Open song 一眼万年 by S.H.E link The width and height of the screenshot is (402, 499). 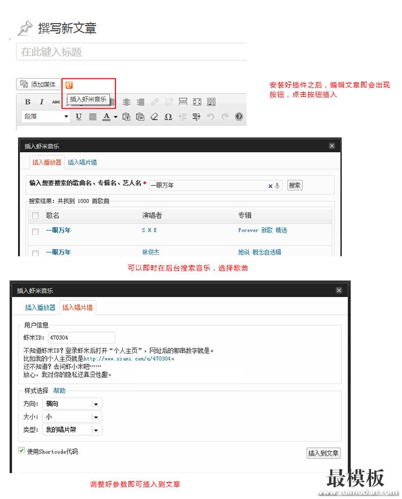(59, 230)
